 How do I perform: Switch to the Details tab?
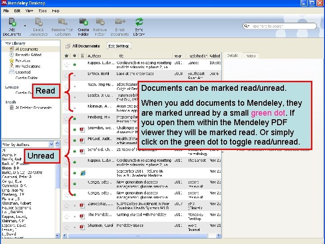232,56
